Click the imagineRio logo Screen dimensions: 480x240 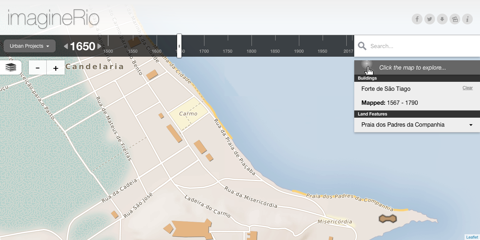tap(53, 18)
